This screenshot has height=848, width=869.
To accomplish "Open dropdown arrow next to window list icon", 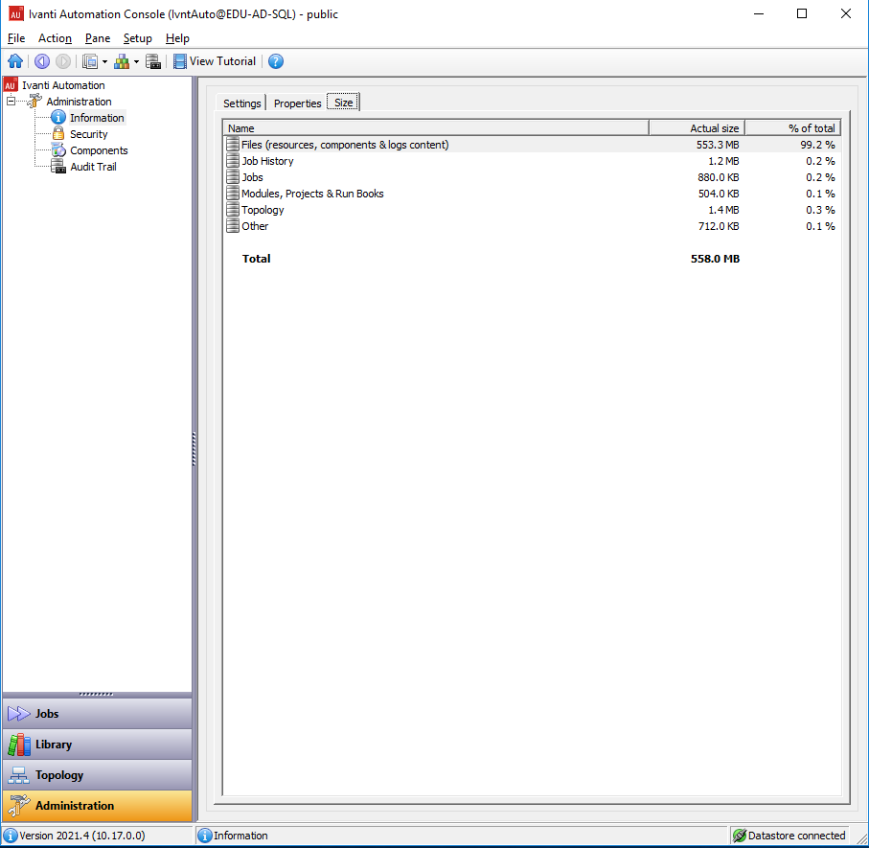I will [104, 61].
